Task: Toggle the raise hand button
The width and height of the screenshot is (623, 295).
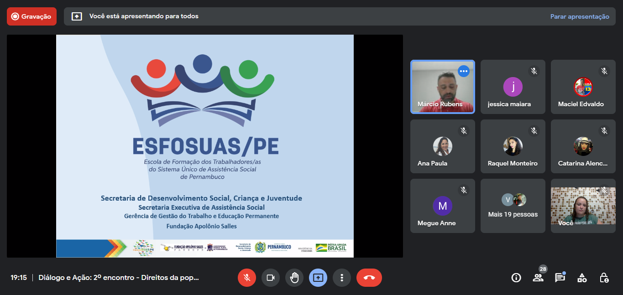Action: pos(294,278)
